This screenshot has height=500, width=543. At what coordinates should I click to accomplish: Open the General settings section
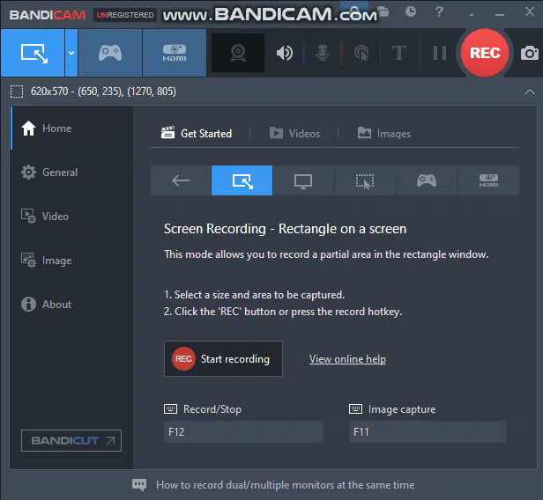click(71, 173)
